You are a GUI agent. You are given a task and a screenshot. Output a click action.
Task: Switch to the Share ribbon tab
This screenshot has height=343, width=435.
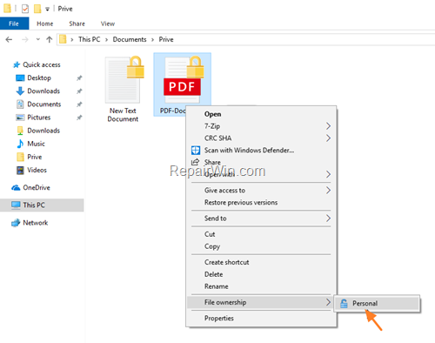[77, 24]
